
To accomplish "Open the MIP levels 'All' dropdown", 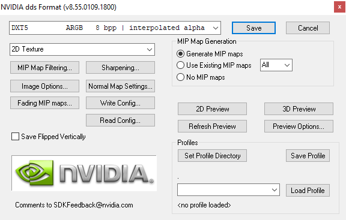I will click(x=276, y=65).
